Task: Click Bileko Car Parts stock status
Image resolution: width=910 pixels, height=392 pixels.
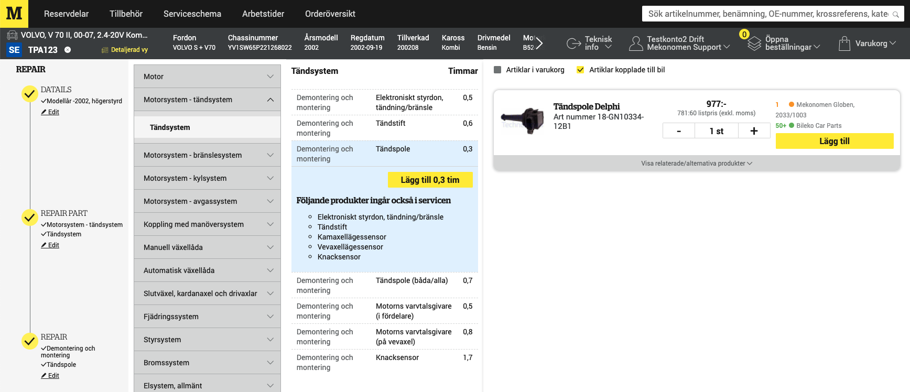Action: click(x=809, y=126)
